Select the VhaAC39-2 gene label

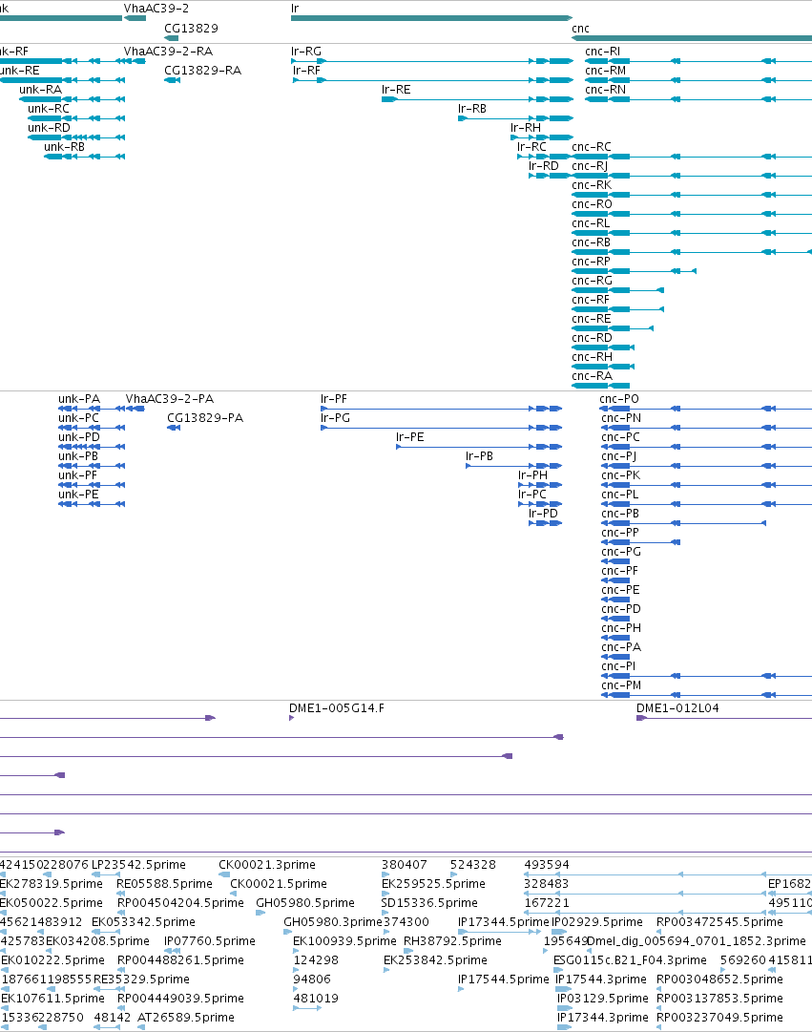[156, 9]
